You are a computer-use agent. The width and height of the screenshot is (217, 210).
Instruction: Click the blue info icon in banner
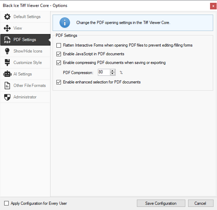click(x=65, y=23)
